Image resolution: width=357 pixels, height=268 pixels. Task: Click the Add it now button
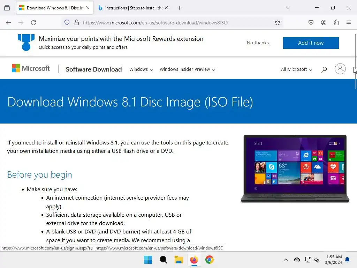tap(311, 43)
